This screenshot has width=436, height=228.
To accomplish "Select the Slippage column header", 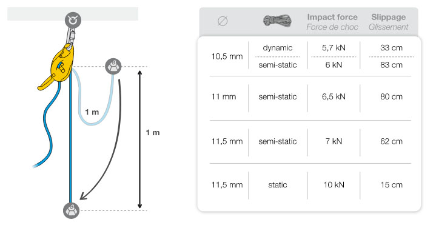I will pos(389,17).
